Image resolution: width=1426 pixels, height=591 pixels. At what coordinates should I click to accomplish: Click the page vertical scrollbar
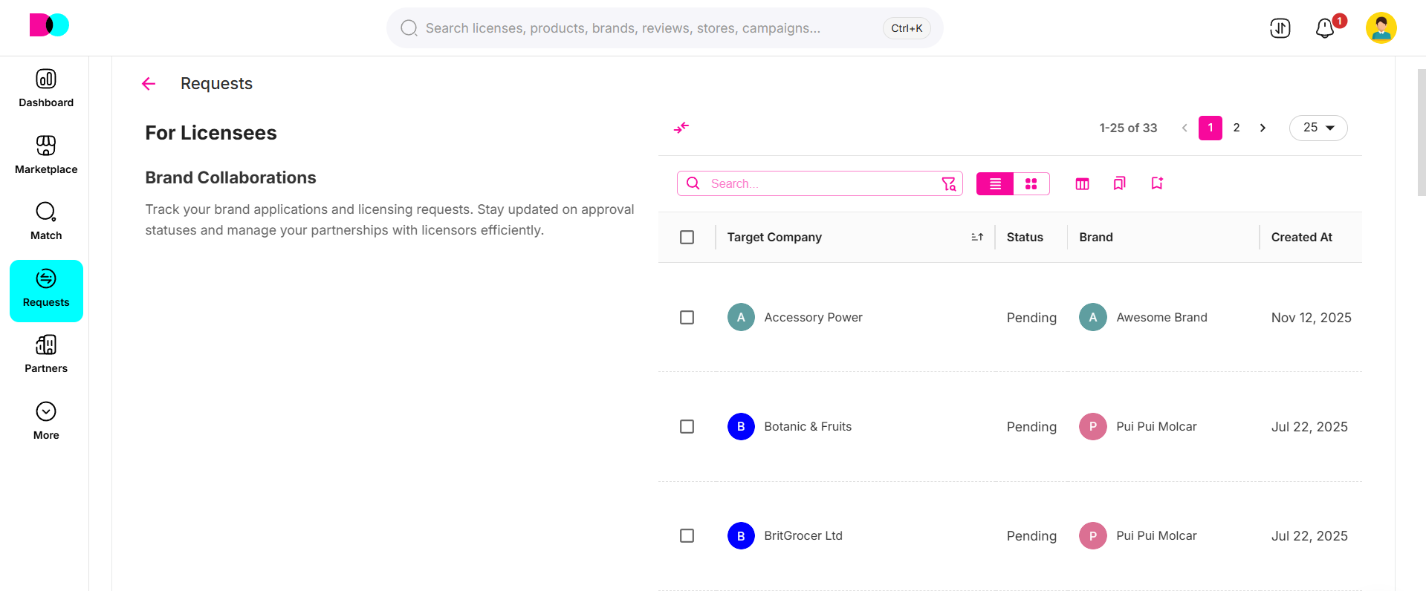click(1422, 132)
